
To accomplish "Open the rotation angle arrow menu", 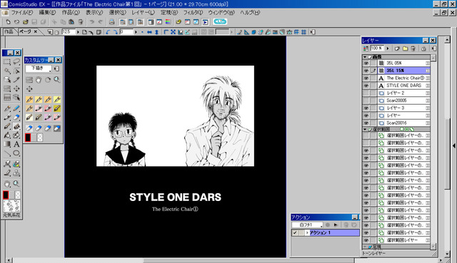I will (x=136, y=32).
